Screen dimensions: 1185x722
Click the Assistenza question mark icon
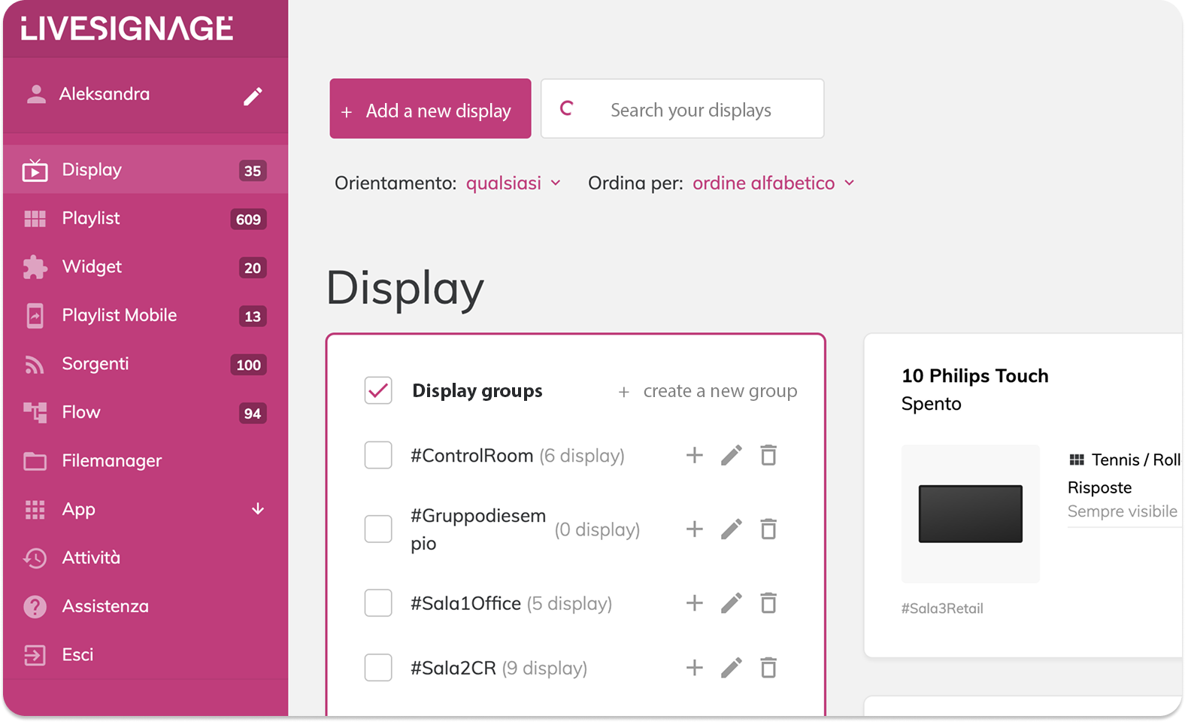coord(35,606)
